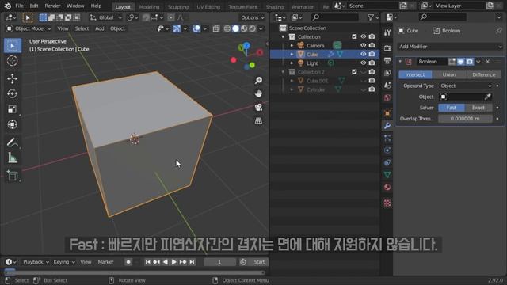This screenshot has height=285, width=507.
Task: Open the Edit menu
Action: tap(34, 6)
